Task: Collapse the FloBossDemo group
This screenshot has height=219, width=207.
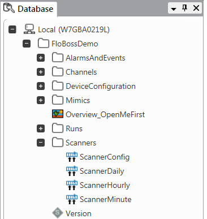Action: (27, 44)
